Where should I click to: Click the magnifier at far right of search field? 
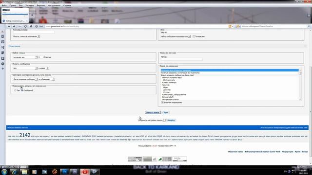tap(309, 26)
